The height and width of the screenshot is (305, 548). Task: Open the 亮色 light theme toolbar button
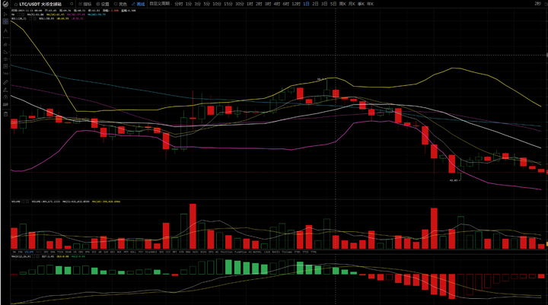coord(120,5)
